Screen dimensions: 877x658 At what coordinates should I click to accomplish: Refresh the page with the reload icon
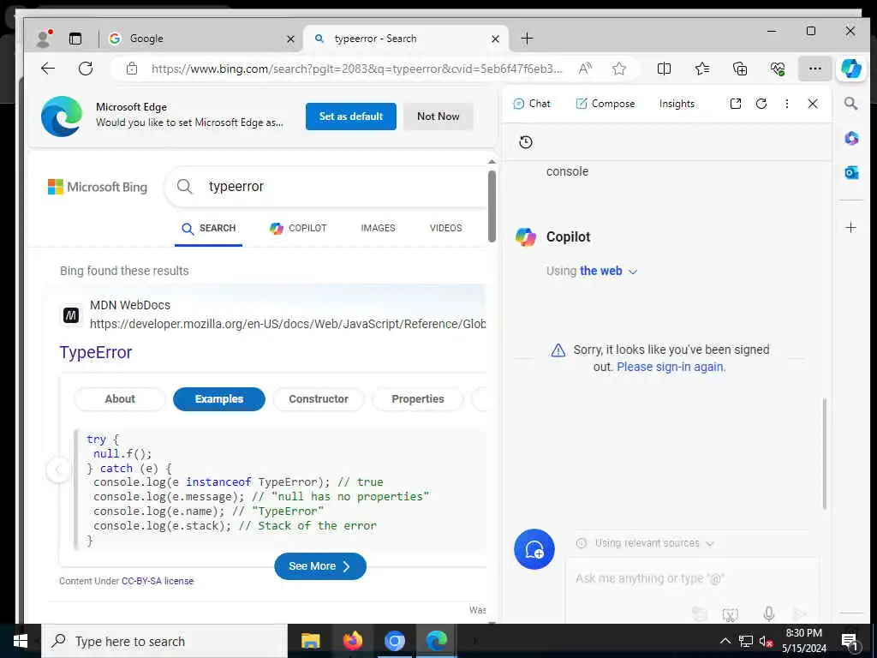(86, 69)
